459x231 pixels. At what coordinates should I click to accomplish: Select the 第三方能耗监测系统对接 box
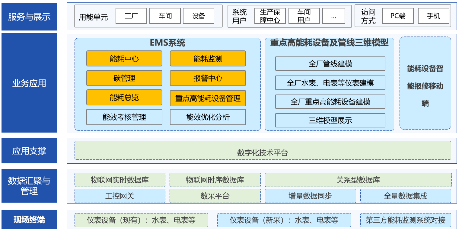(x=405, y=220)
